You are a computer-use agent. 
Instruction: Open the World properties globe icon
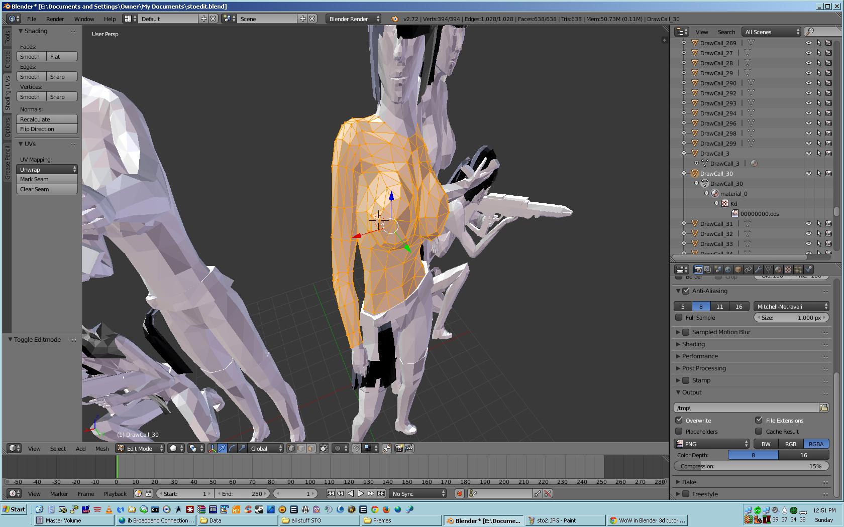click(x=728, y=270)
